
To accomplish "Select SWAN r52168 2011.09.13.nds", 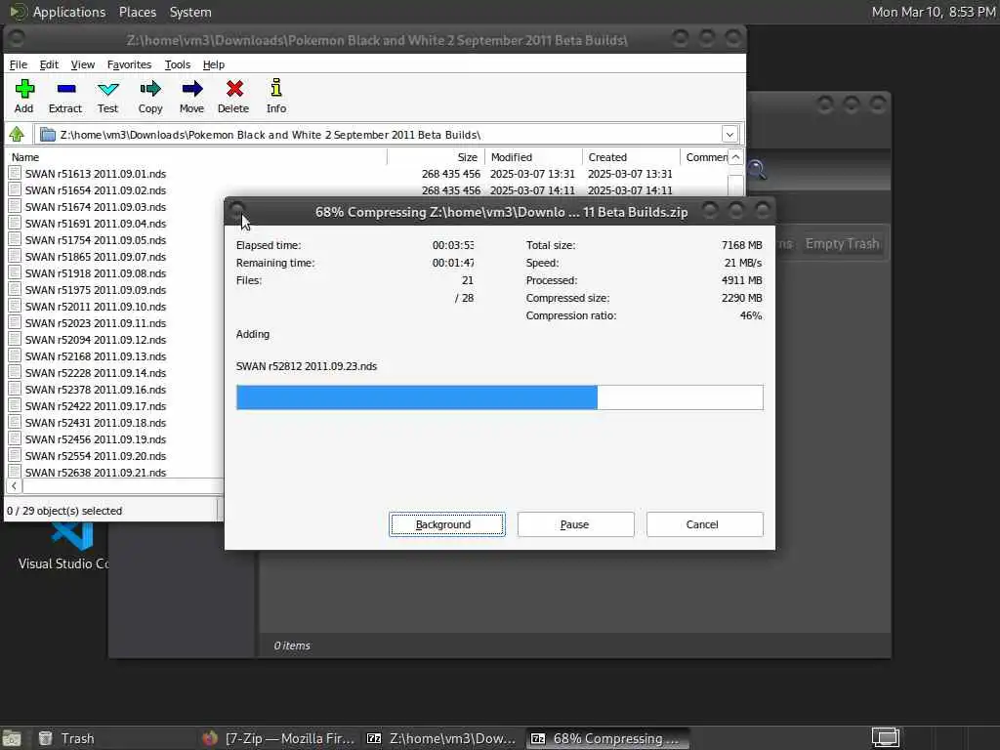I will (96, 355).
